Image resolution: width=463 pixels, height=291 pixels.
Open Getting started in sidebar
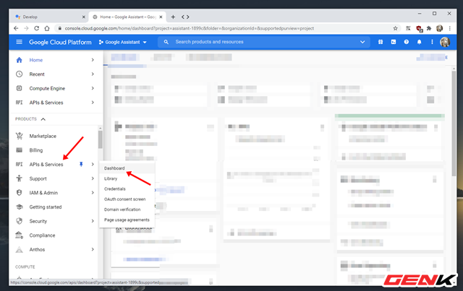46,207
